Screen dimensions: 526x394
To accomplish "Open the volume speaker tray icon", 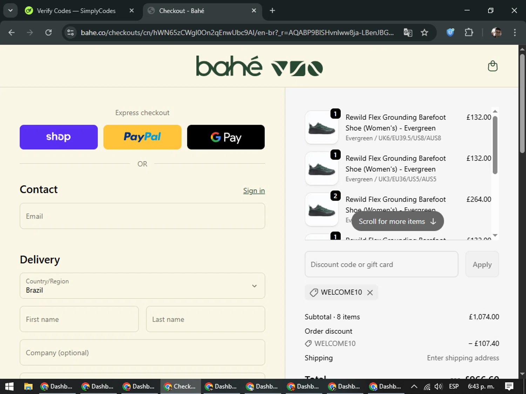I will click(x=438, y=386).
